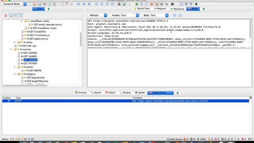Click the Continue play-arrow icon
Viewport: 254px width, 143px height.
pyautogui.click(x=146, y=4)
